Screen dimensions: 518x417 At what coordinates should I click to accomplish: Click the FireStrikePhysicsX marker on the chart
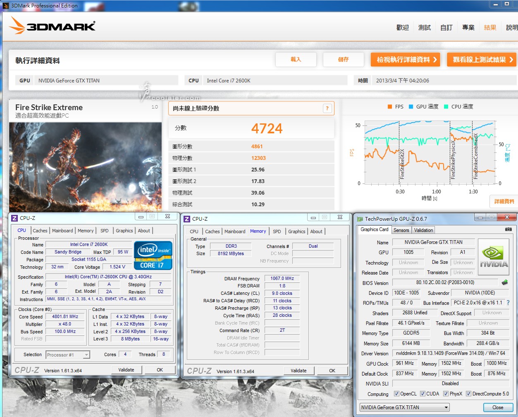click(454, 160)
